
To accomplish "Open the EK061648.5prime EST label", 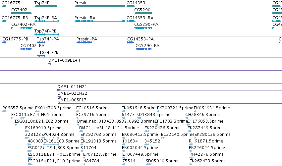I will 140,108.
